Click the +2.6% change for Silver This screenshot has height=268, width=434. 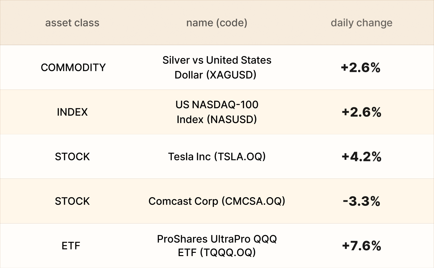coord(361,68)
